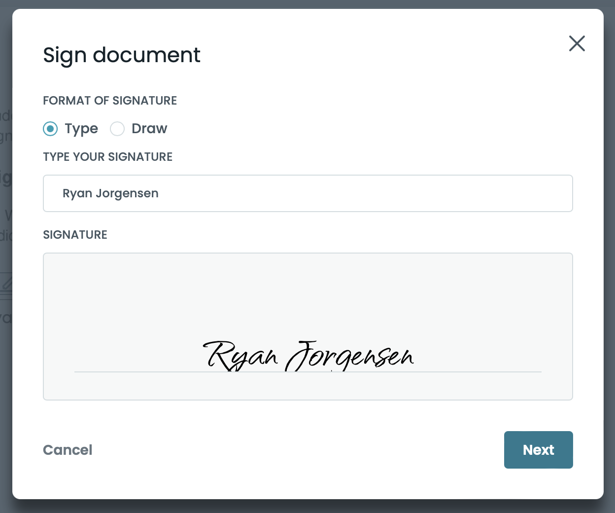The width and height of the screenshot is (615, 513).
Task: Click the TYPE YOUR SIGNATURE label
Action: (108, 157)
